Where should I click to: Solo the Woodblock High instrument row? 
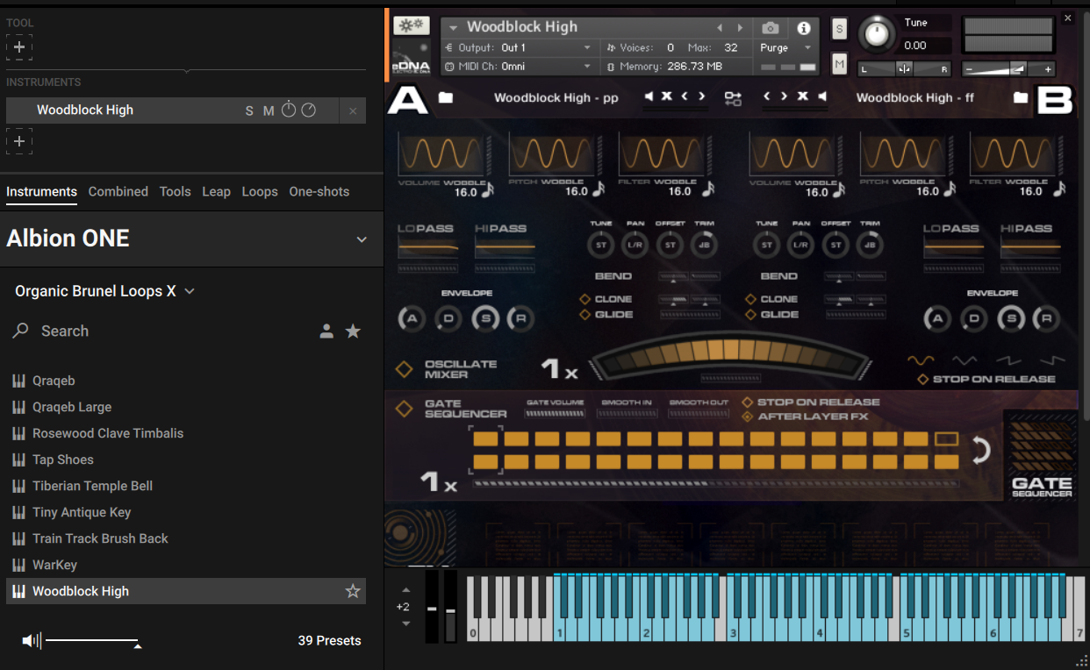(249, 110)
